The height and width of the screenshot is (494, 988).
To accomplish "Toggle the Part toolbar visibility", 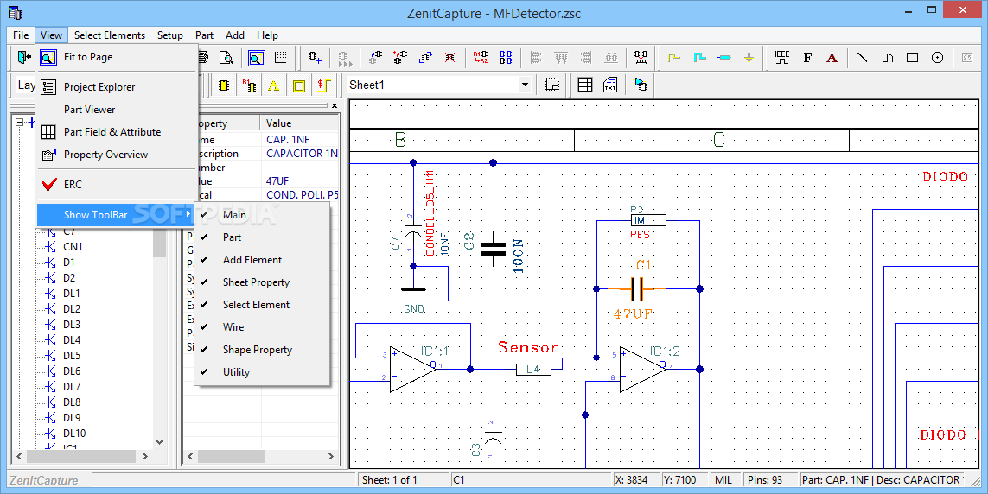I will click(x=262, y=237).
